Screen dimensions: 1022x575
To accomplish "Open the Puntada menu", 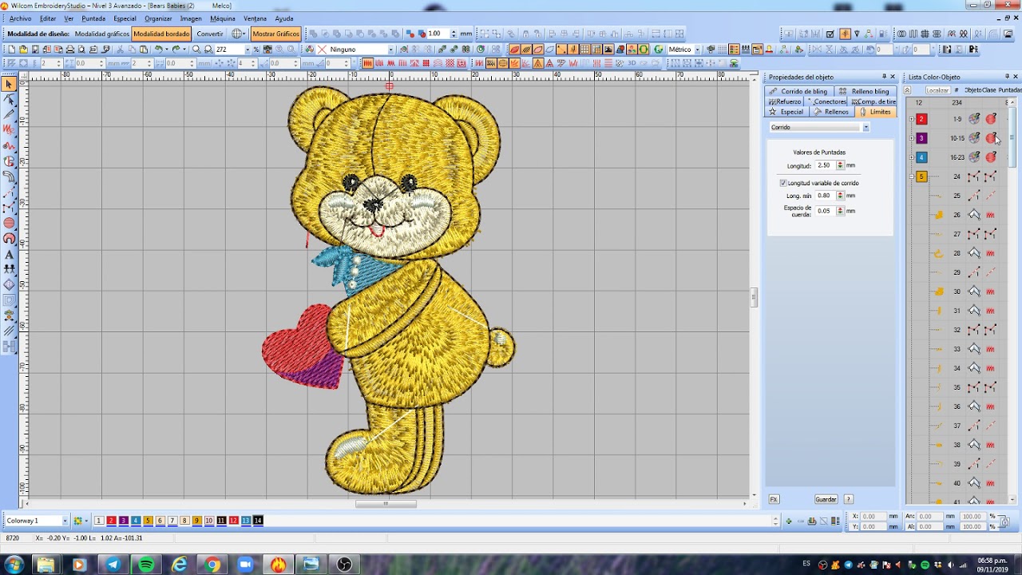I will (93, 18).
